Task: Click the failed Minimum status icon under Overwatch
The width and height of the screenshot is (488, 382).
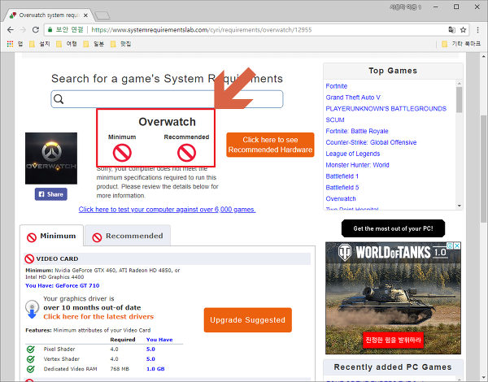Action: coord(122,153)
